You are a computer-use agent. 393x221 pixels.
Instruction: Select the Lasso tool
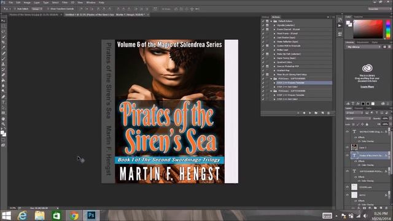[3, 31]
